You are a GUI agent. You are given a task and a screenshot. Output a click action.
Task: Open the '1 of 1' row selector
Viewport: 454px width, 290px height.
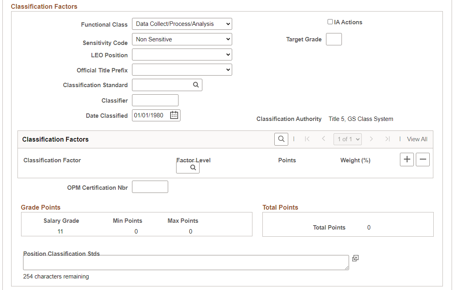[x=347, y=139]
